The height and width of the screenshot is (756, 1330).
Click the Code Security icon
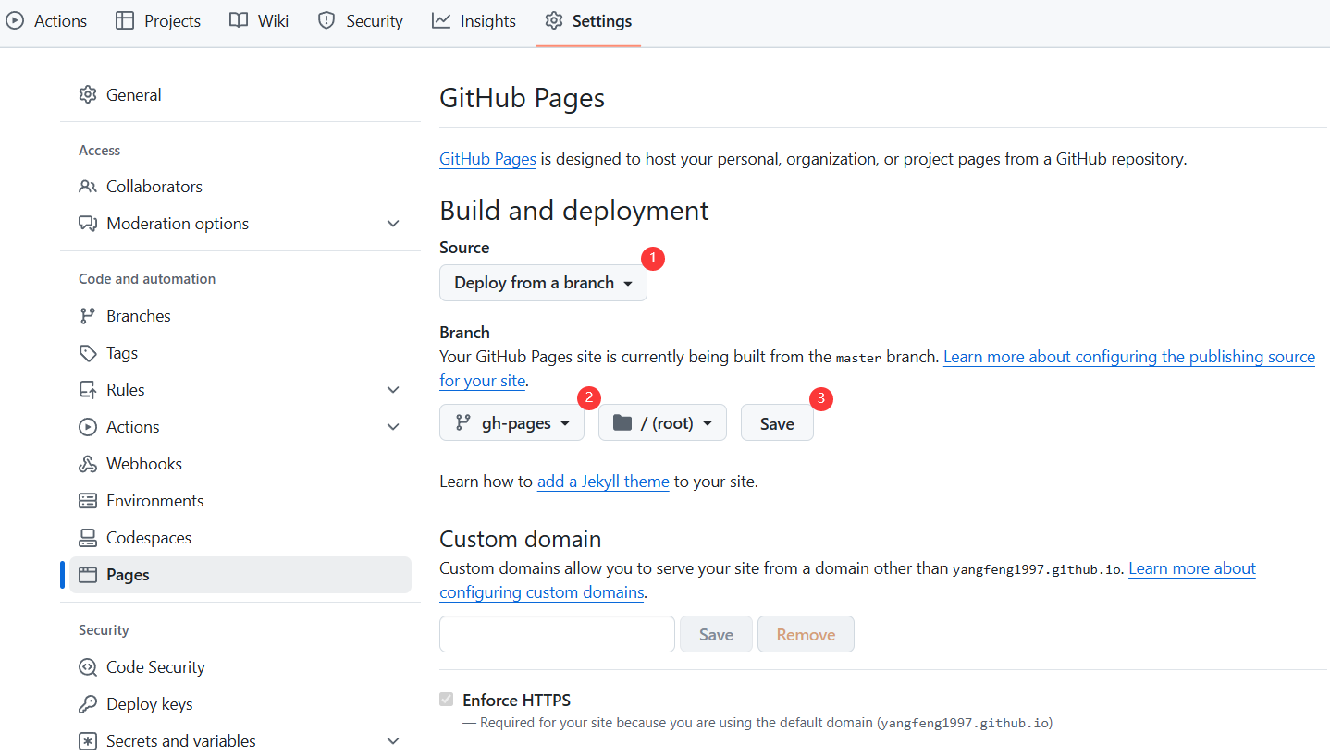point(88,667)
